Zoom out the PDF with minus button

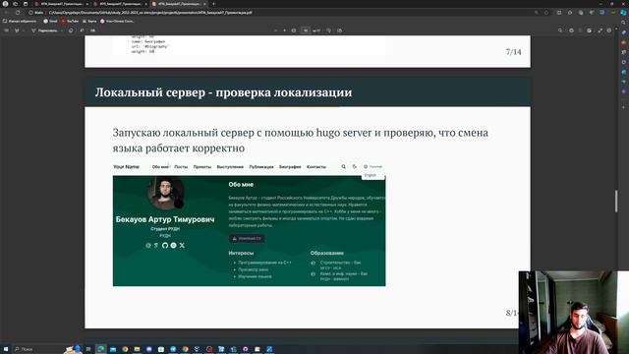coord(275,30)
